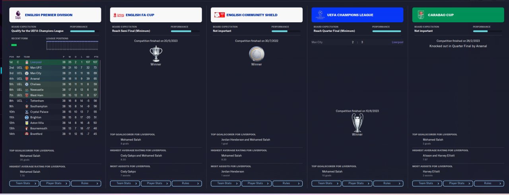Open the English Community Shield header
This screenshot has width=509, height=195.
click(x=256, y=15)
